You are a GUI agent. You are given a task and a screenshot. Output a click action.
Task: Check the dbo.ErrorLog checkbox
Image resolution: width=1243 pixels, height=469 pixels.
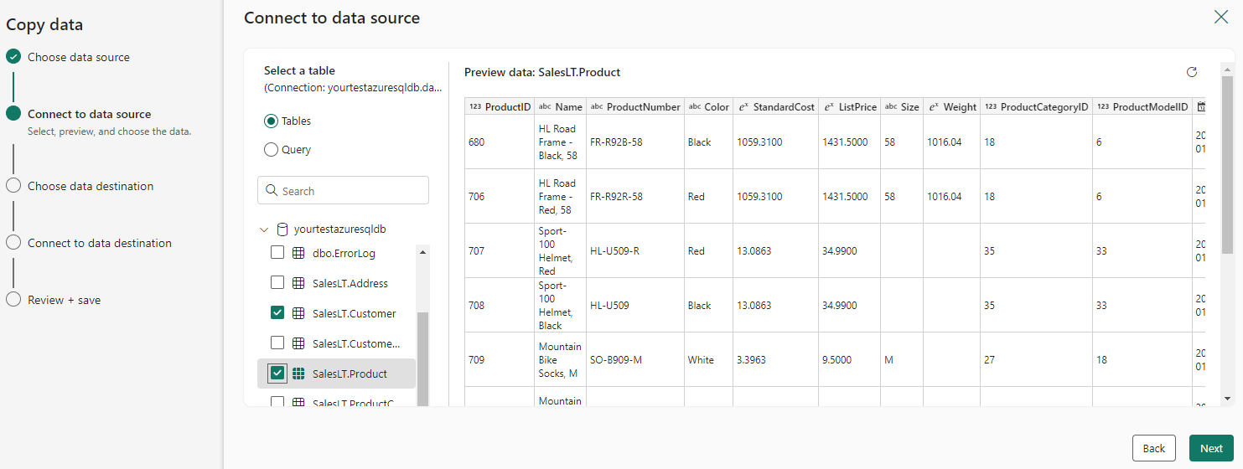pos(277,253)
